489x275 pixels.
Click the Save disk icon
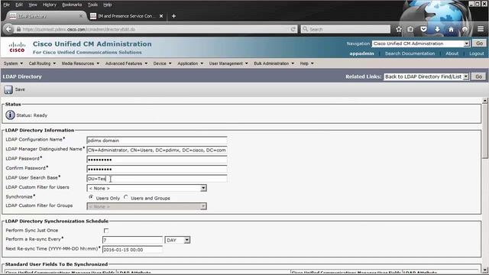coord(8,90)
